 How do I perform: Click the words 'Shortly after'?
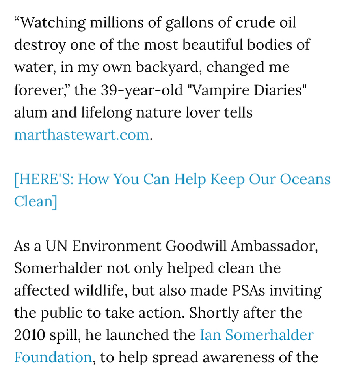[233, 313]
